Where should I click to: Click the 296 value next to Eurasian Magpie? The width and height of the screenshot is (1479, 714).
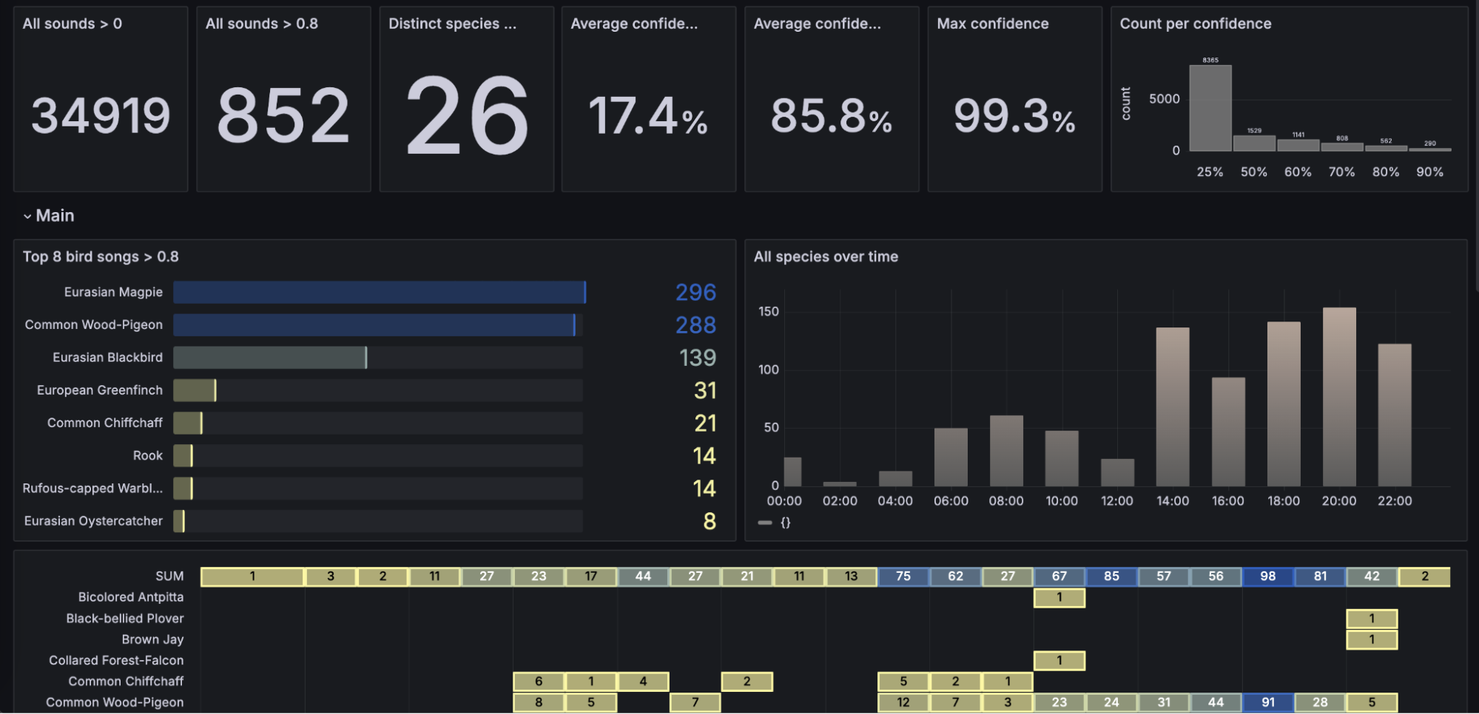click(696, 292)
